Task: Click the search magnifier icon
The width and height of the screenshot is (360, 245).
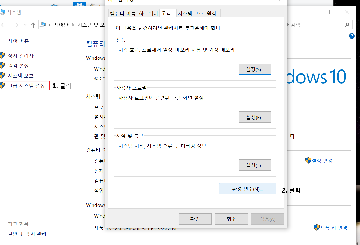Action: [347, 25]
